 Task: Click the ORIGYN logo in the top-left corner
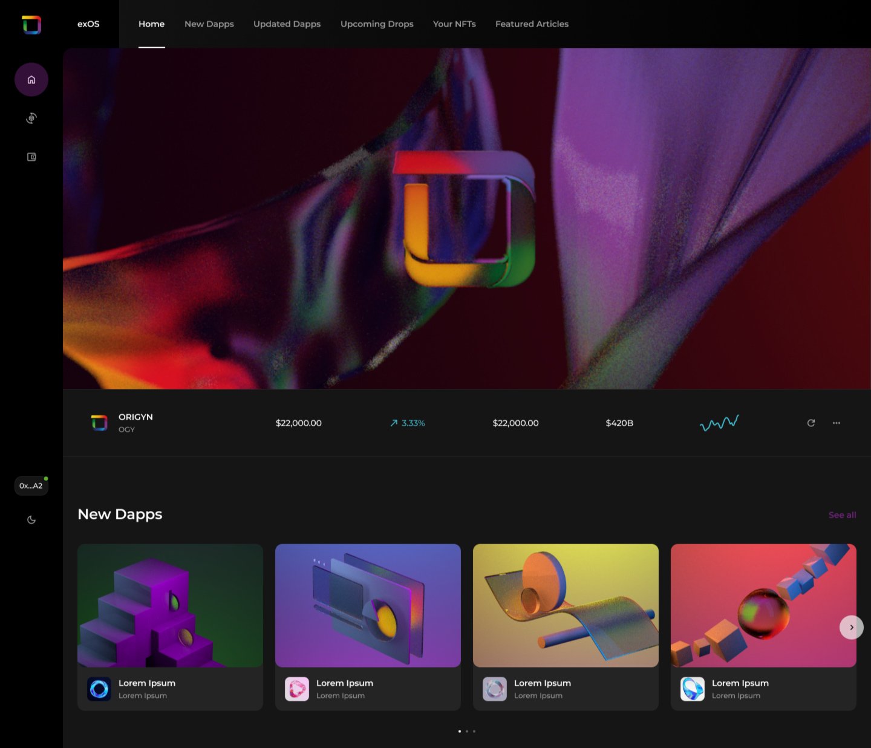tap(31, 25)
